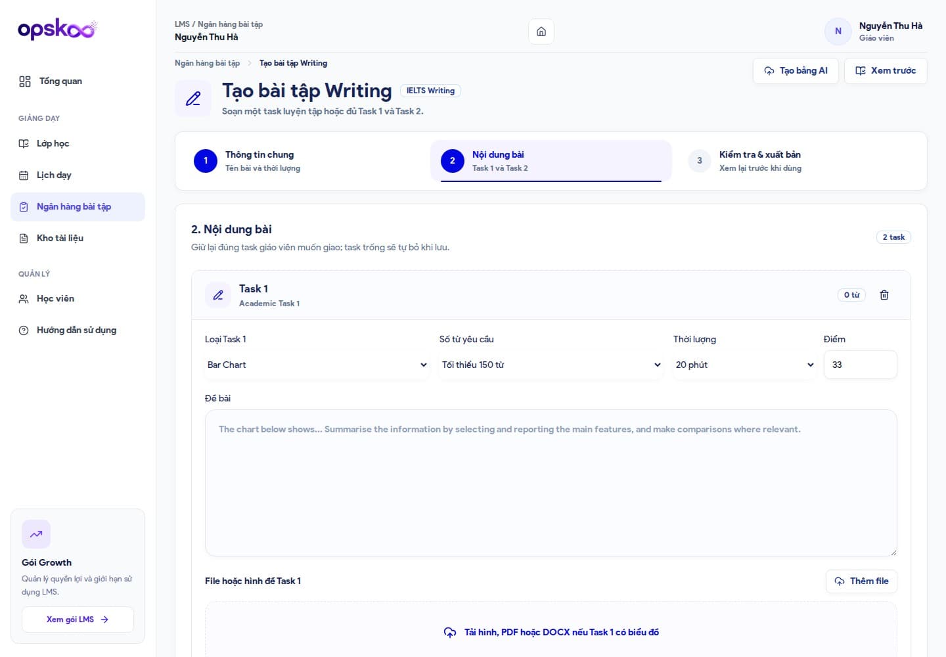Image resolution: width=946 pixels, height=657 pixels.
Task: Open Kho tài liệu in the sidebar
Action: point(78,238)
